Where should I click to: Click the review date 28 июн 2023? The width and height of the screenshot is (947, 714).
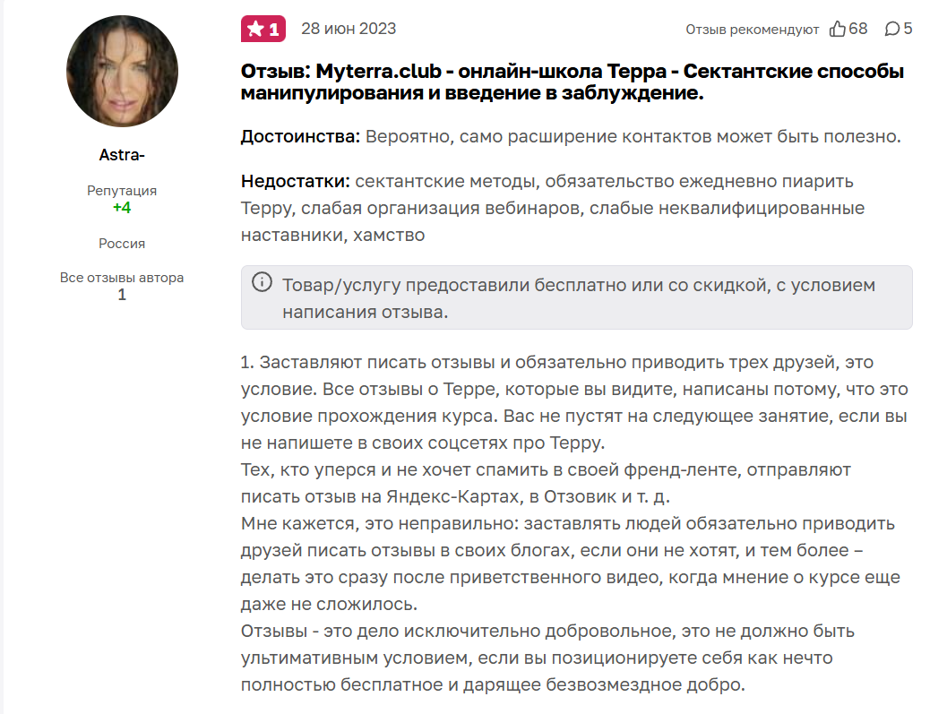coord(349,29)
